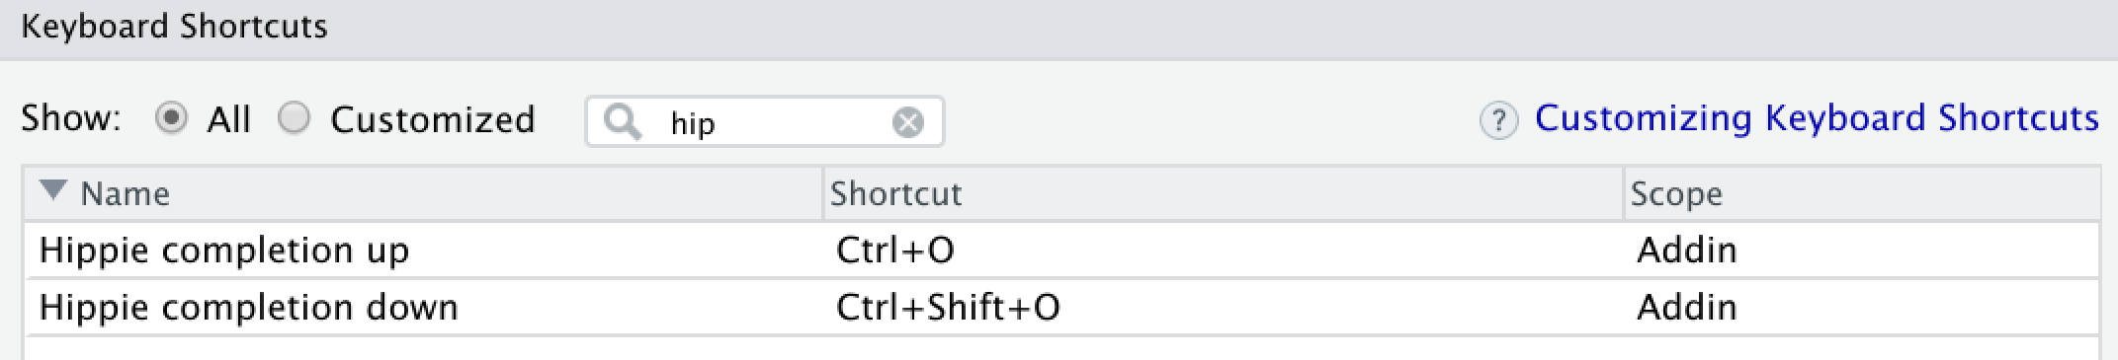The width and height of the screenshot is (2118, 360).
Task: Sort by the Name column header
Action: tap(126, 193)
